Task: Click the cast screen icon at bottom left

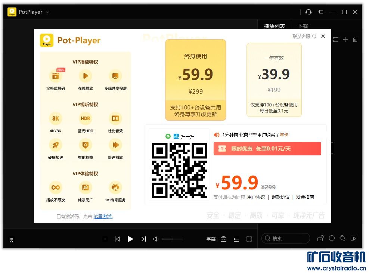Action: [x=12, y=239]
